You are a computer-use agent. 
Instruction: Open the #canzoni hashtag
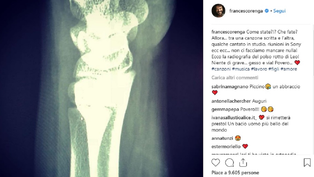click(x=221, y=69)
